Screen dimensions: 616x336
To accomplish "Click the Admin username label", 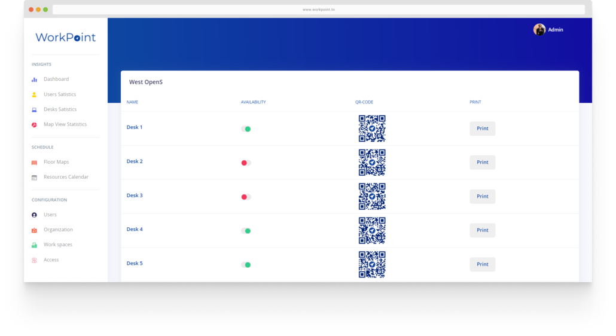I will coord(556,29).
